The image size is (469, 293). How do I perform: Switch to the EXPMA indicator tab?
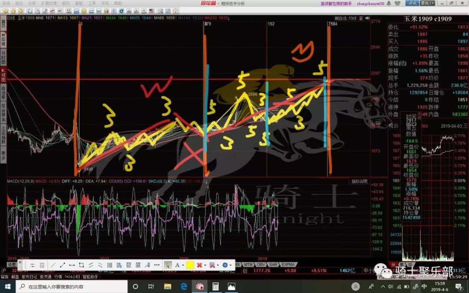click(288, 265)
